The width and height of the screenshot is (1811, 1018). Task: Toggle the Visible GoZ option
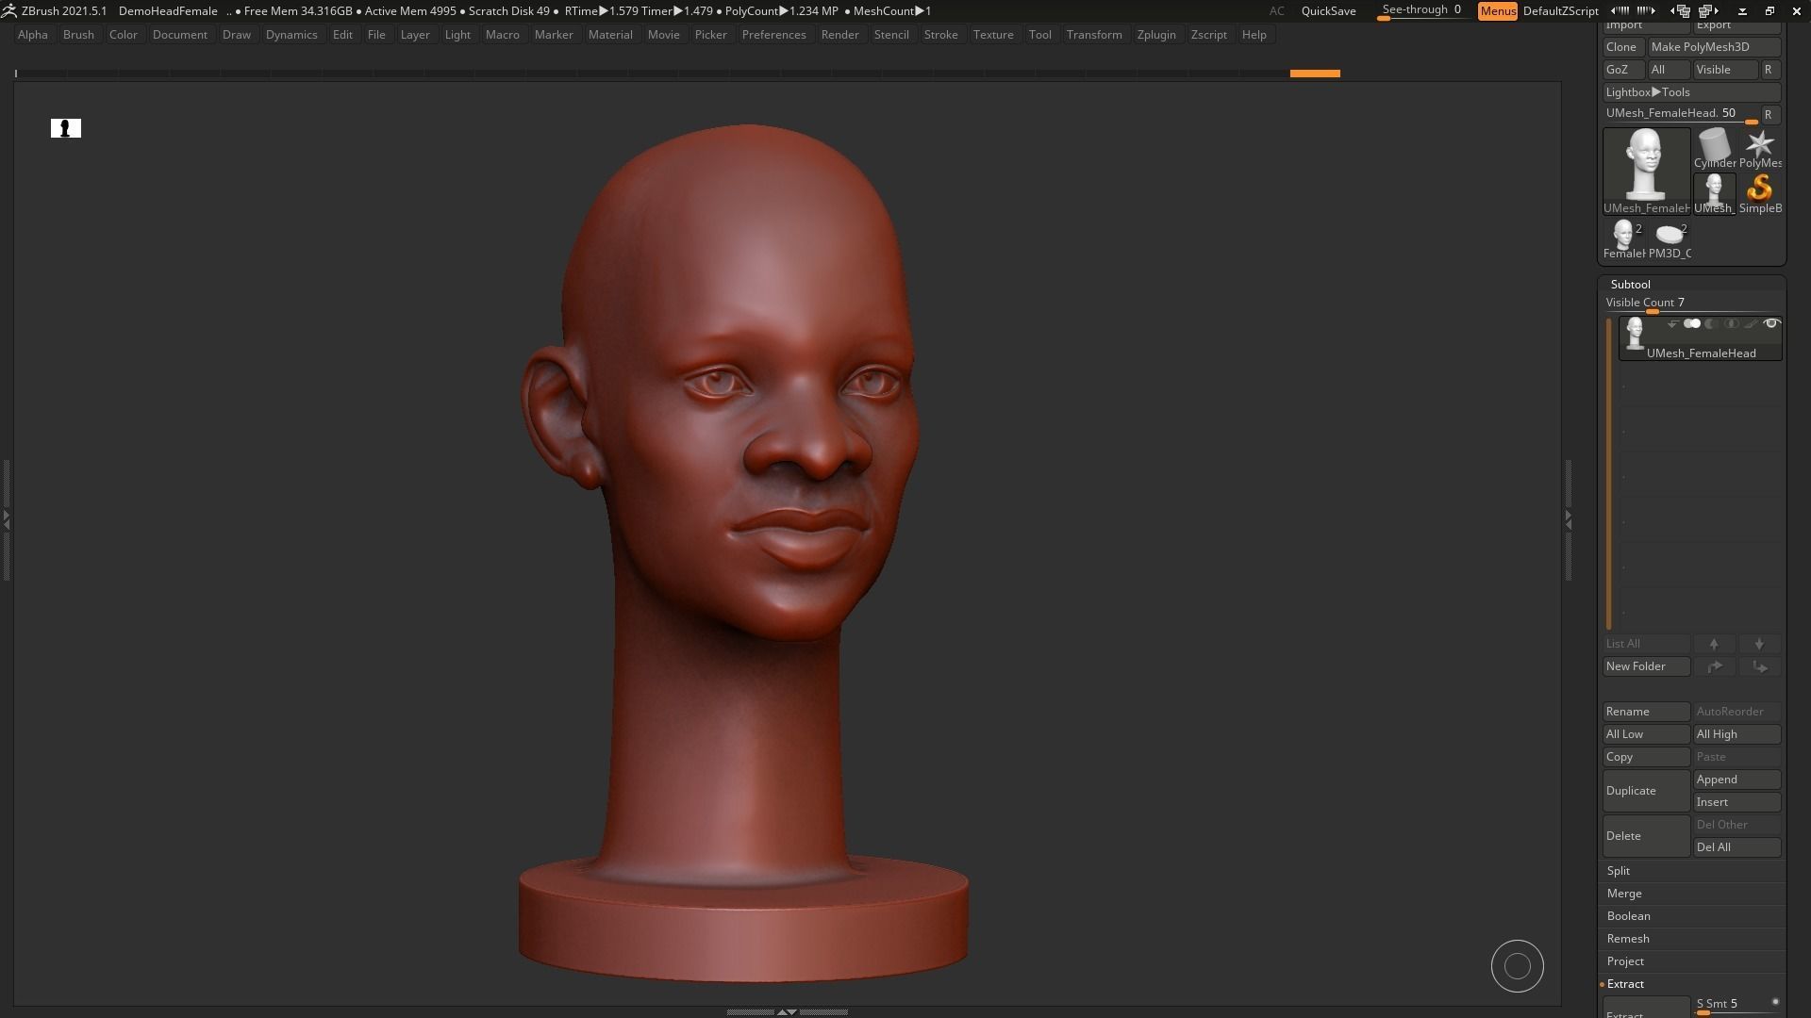click(x=1724, y=70)
